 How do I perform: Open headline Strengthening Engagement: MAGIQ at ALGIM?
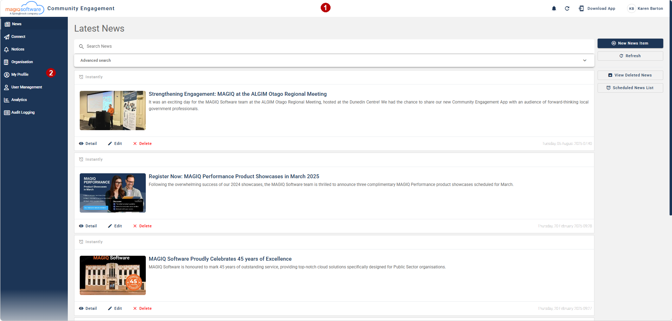[237, 94]
